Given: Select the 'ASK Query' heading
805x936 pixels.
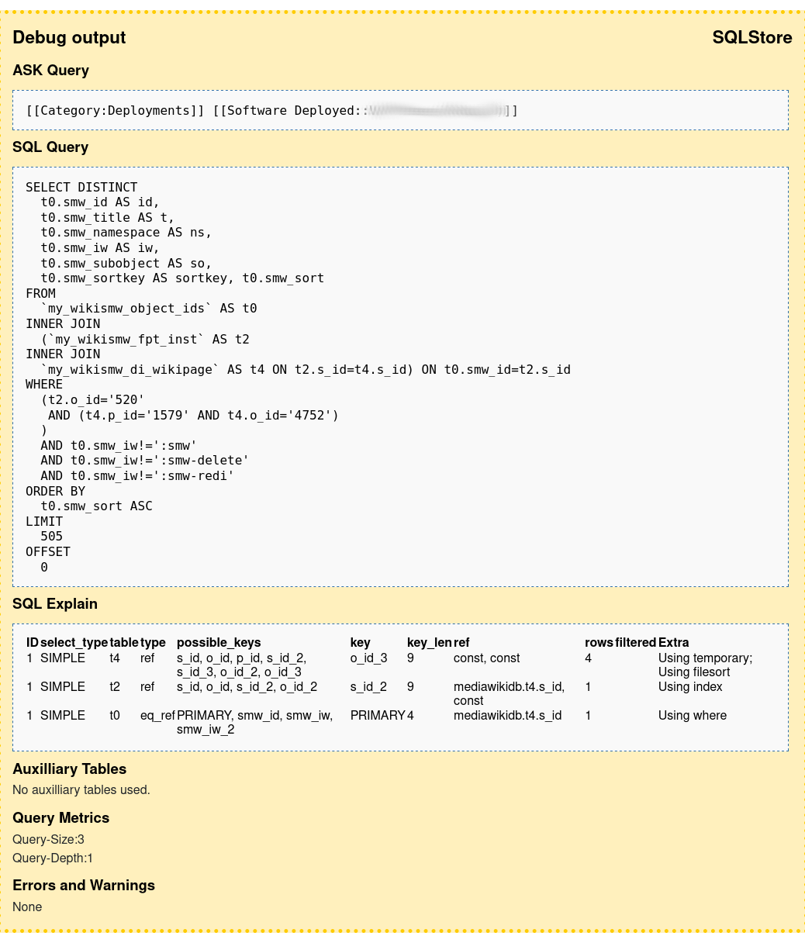Looking at the screenshot, I should [50, 71].
